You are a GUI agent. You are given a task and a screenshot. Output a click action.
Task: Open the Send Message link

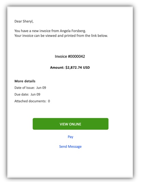70,146
